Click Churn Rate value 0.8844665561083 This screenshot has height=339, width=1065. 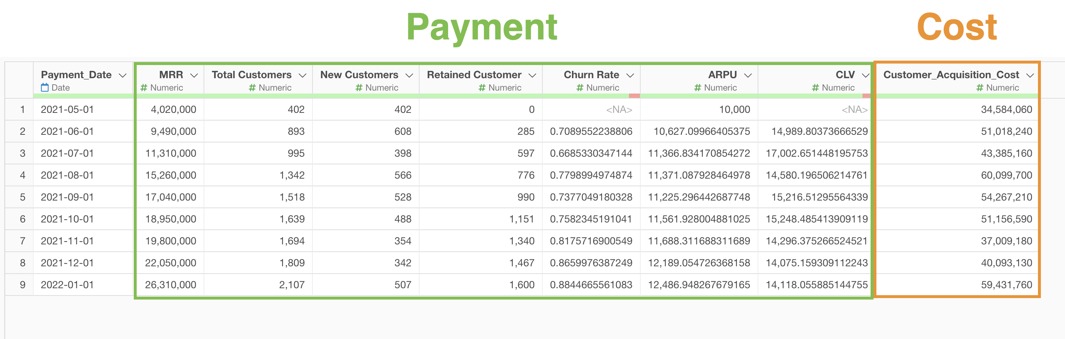coord(591,285)
